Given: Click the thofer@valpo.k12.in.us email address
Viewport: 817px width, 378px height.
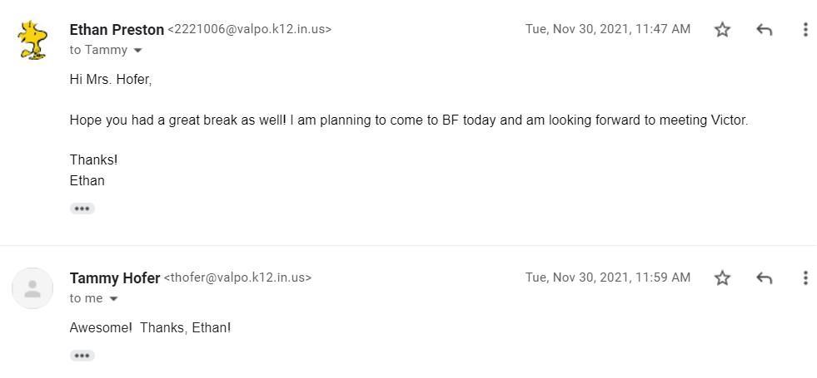Looking at the screenshot, I should pos(238,278).
